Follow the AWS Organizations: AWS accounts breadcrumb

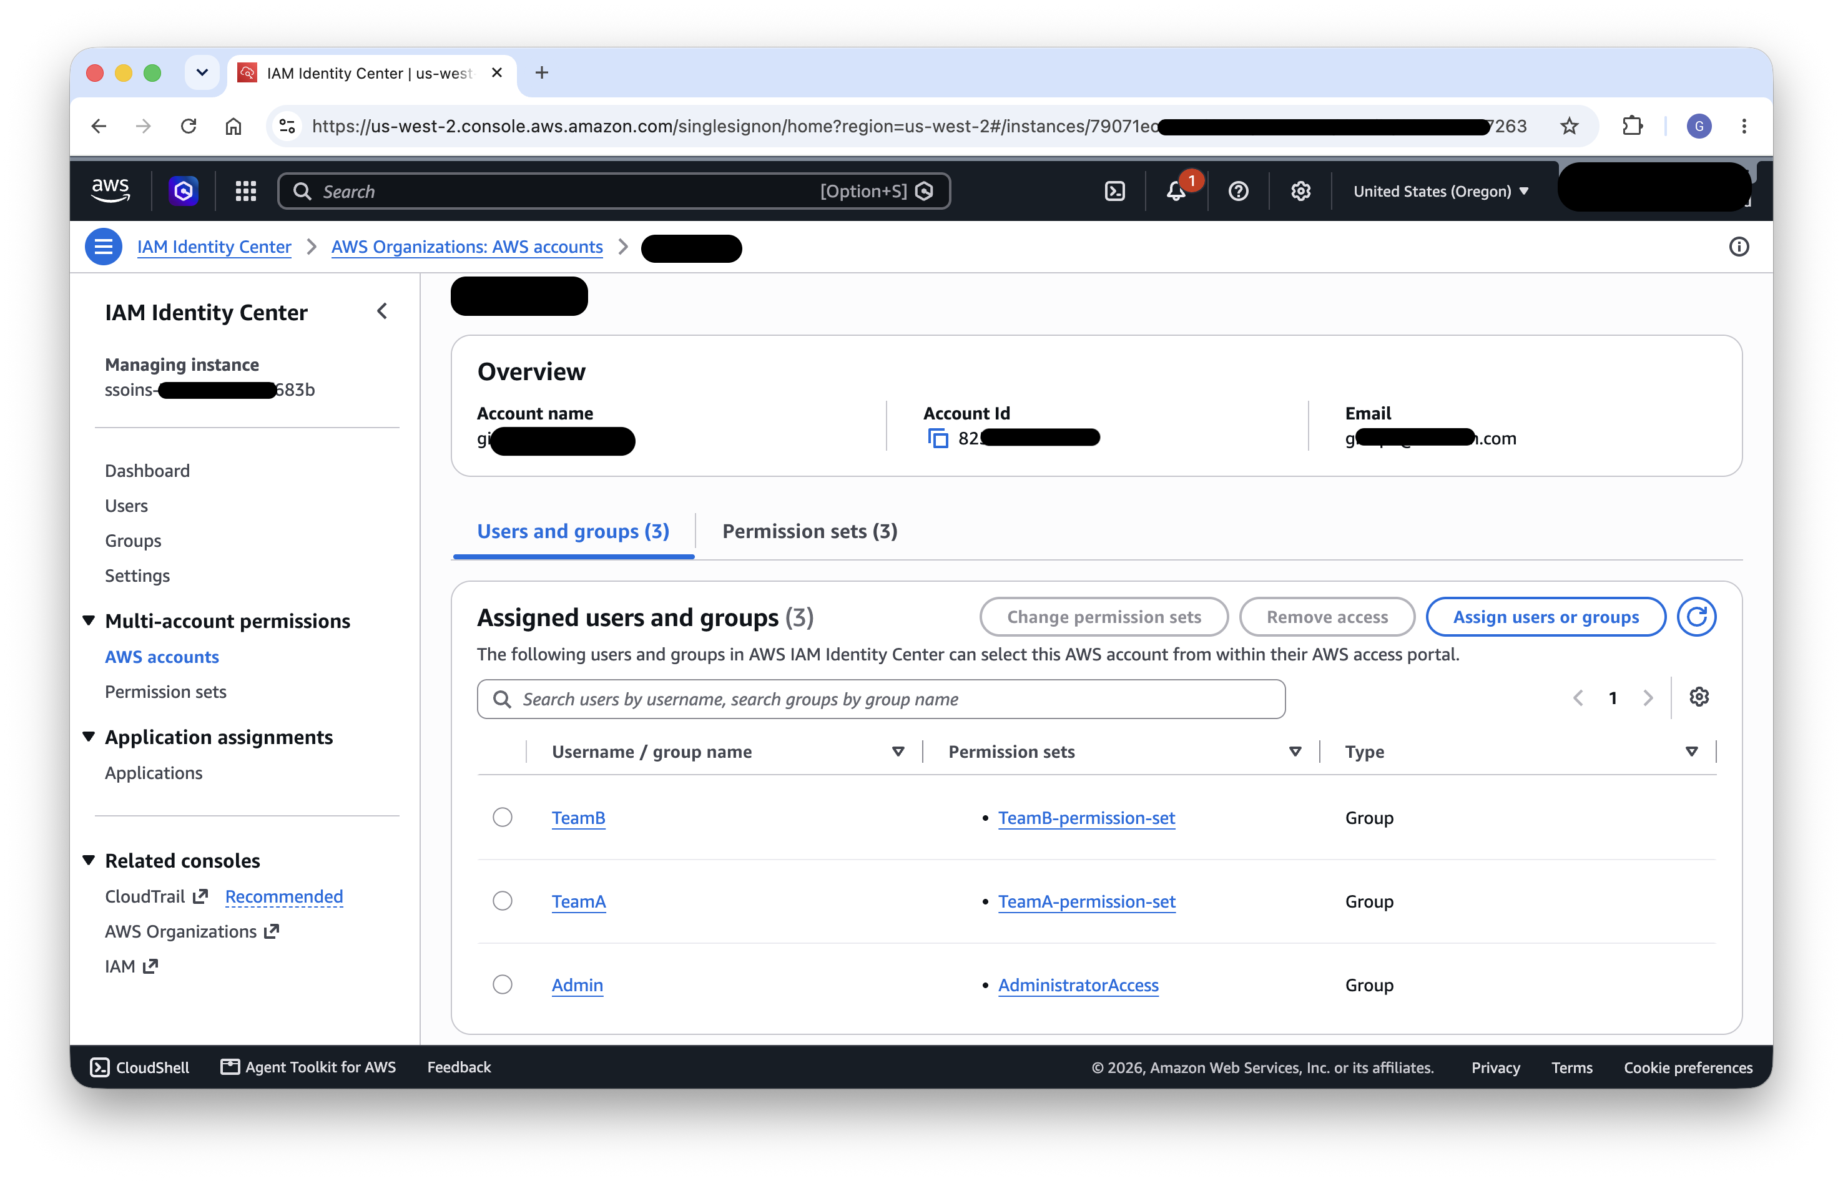(x=466, y=247)
